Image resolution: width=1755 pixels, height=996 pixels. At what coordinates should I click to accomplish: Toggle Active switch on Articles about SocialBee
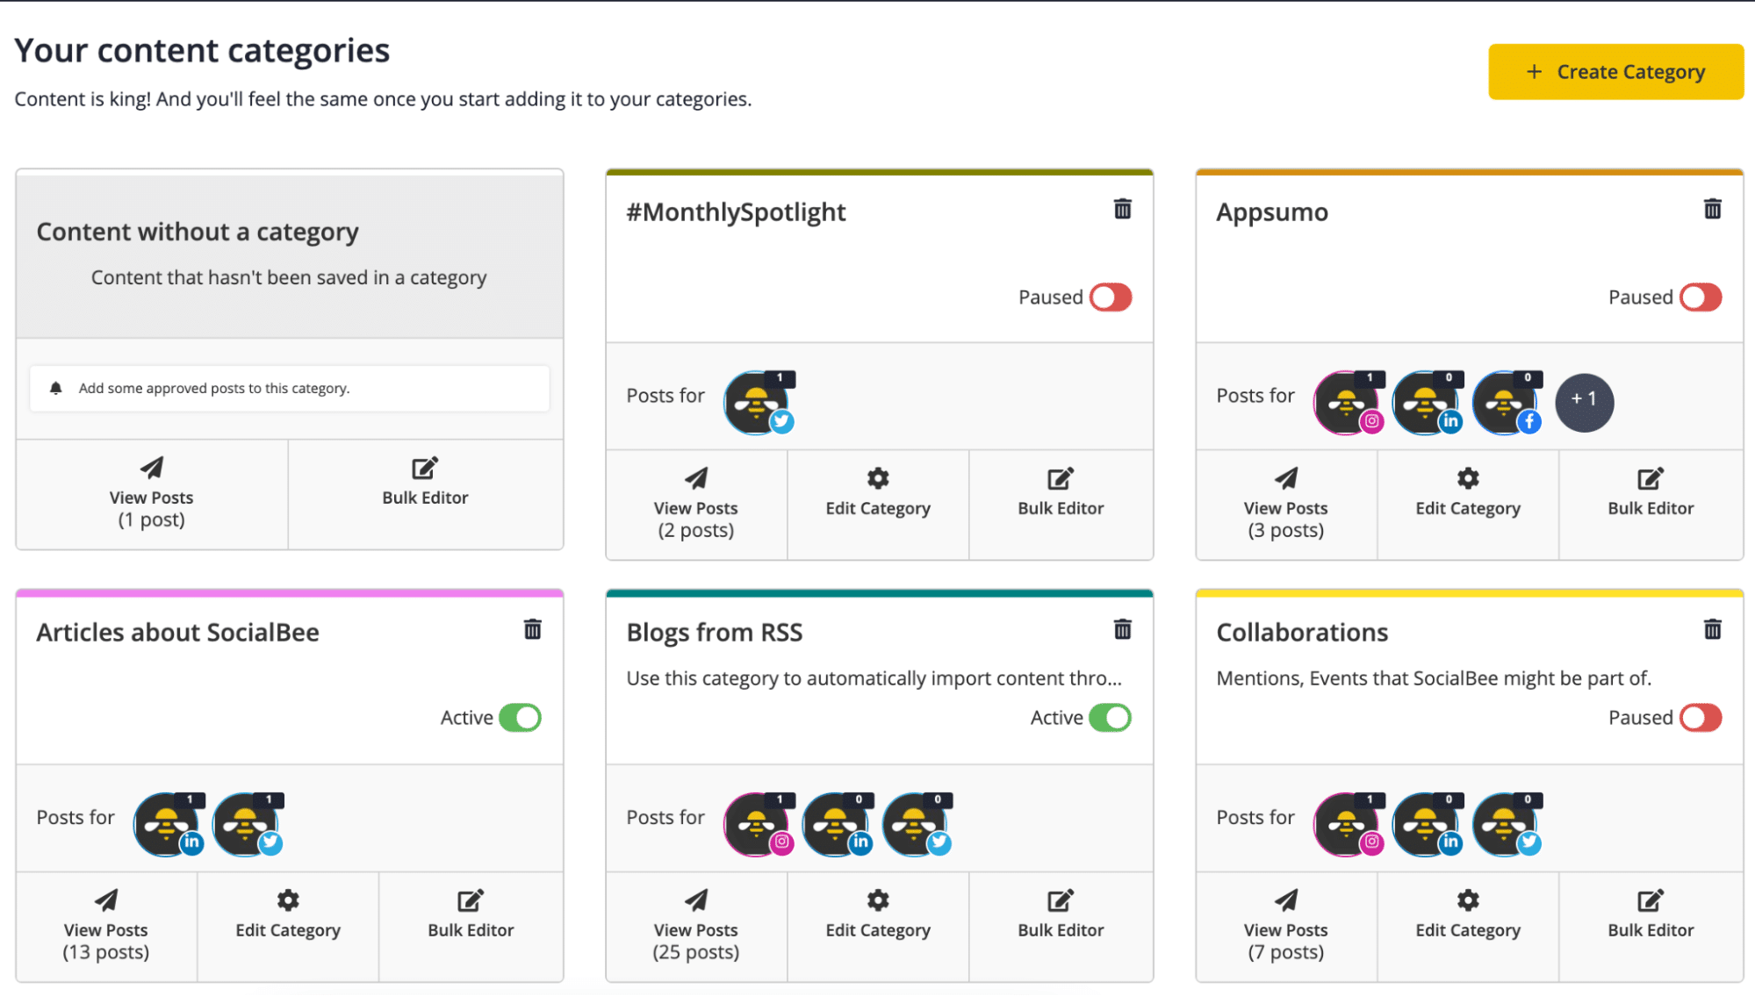coord(520,718)
